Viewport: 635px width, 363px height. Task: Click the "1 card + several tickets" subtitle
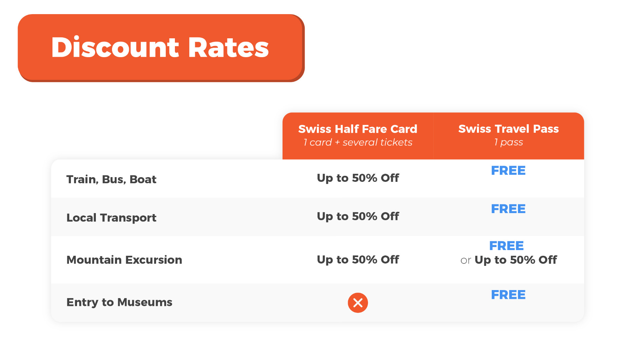(358, 143)
